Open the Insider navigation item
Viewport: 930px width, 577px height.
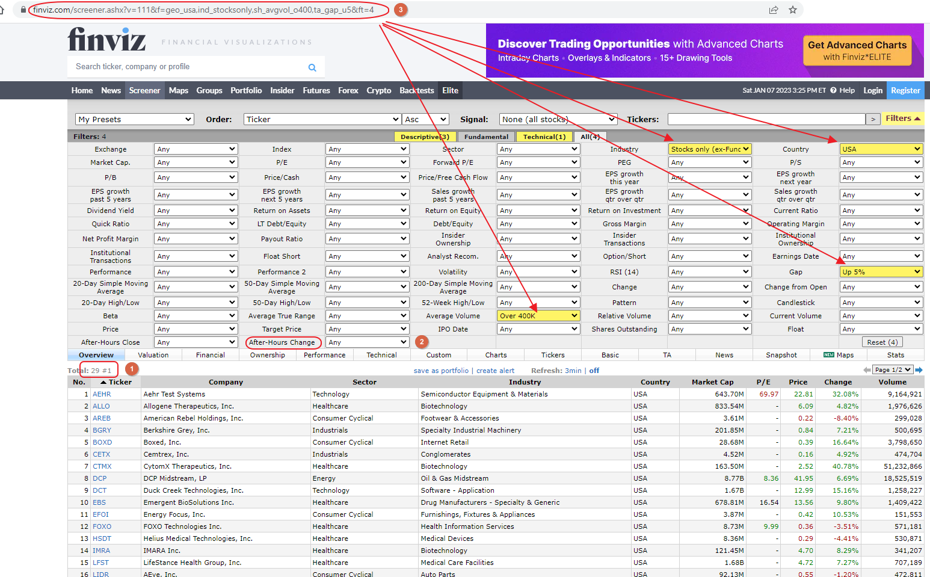282,90
